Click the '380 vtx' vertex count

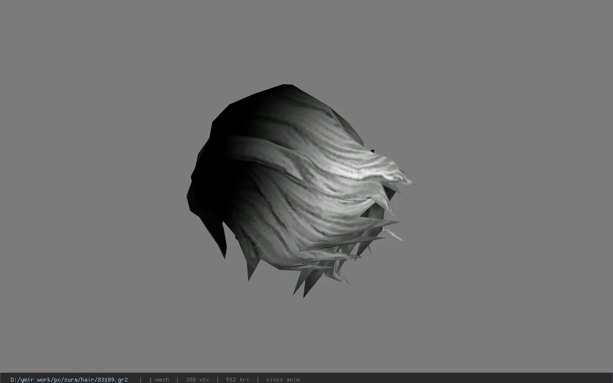[x=197, y=380]
